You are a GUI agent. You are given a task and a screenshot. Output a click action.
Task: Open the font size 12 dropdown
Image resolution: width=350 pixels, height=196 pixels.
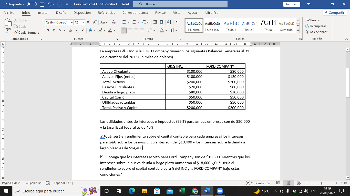pyautogui.click(x=83, y=22)
